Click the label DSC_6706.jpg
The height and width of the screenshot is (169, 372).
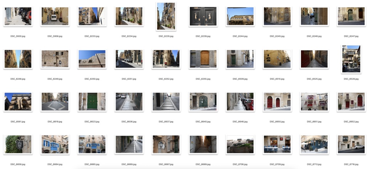pos(240,164)
